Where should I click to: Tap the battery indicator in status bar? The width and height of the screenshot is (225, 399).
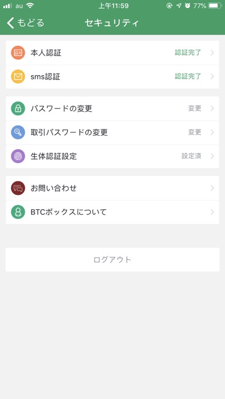point(215,6)
